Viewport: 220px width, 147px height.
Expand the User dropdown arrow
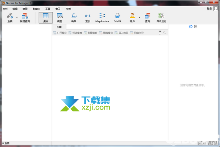pos(139,18)
